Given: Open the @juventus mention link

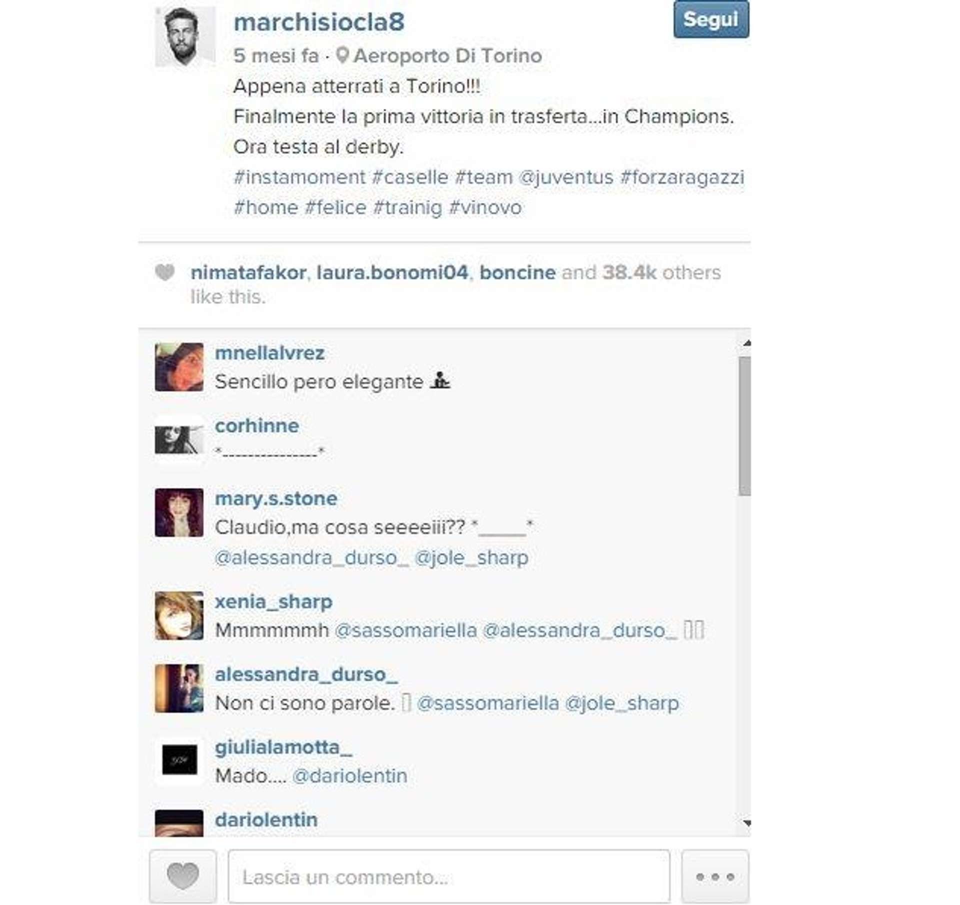Looking at the screenshot, I should tap(566, 177).
